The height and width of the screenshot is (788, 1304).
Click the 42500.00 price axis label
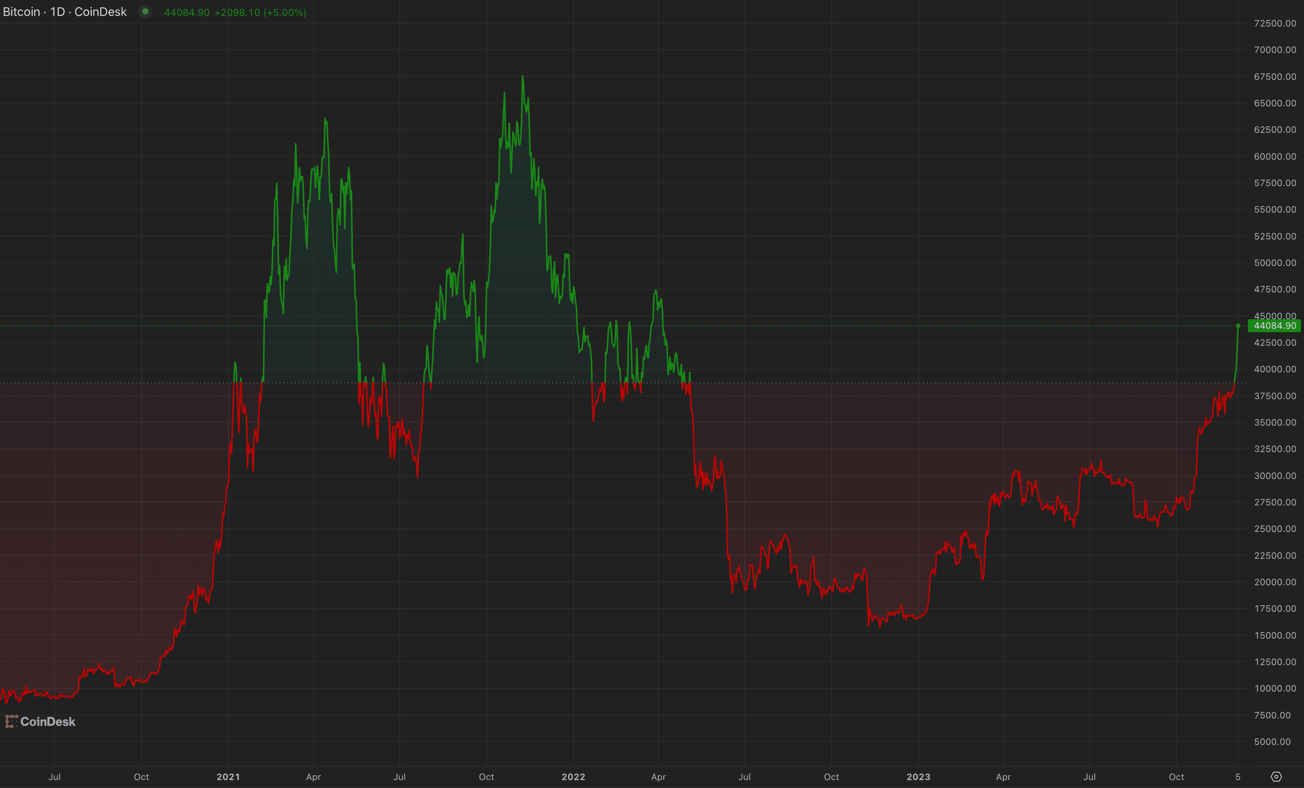[1275, 343]
